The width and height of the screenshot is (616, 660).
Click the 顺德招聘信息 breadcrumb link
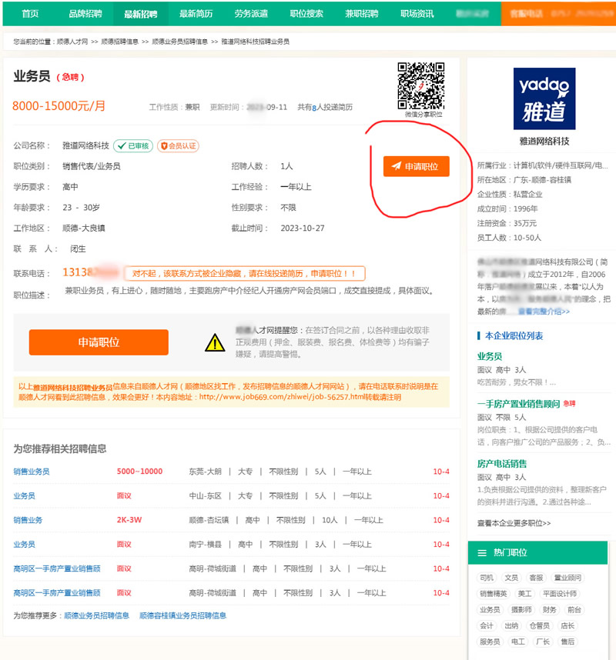(x=119, y=42)
